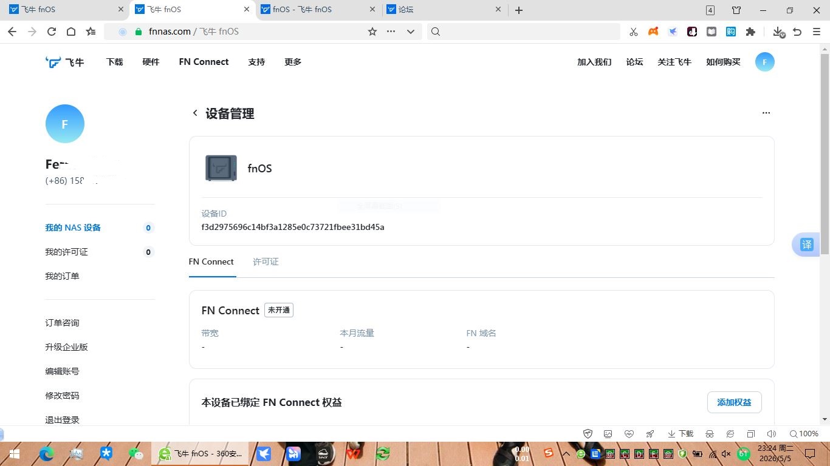Click the status bar rocket accelerate icon

click(x=650, y=434)
